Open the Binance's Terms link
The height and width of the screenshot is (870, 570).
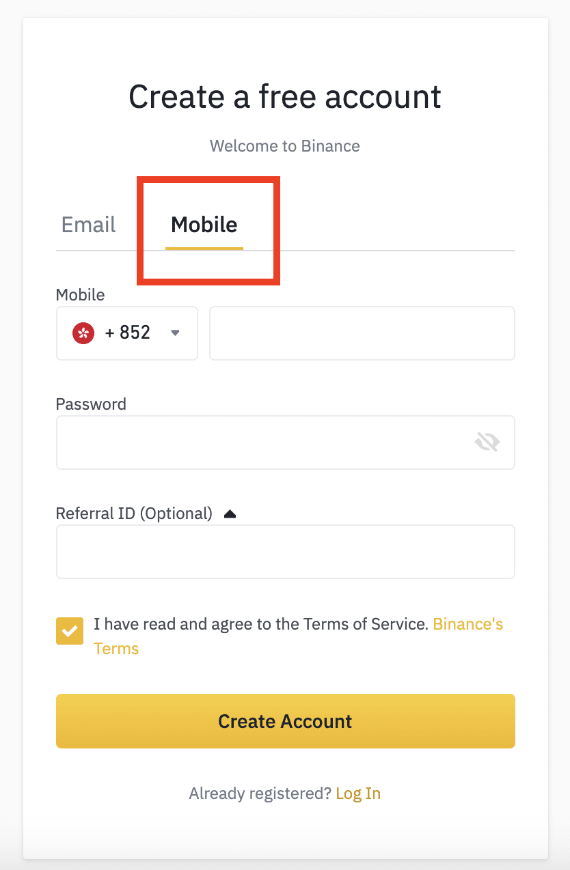click(x=468, y=624)
